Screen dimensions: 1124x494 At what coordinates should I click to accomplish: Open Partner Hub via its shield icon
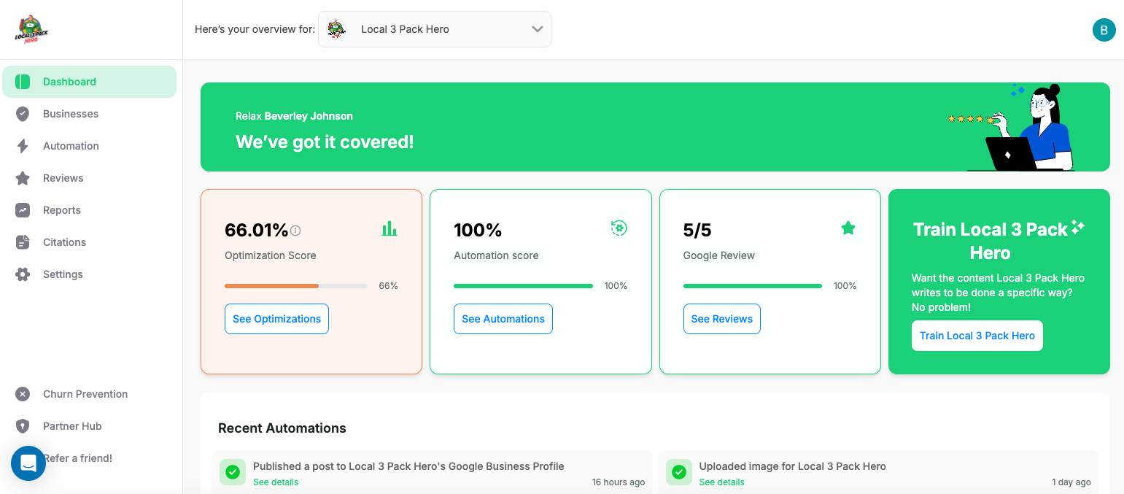pos(22,426)
